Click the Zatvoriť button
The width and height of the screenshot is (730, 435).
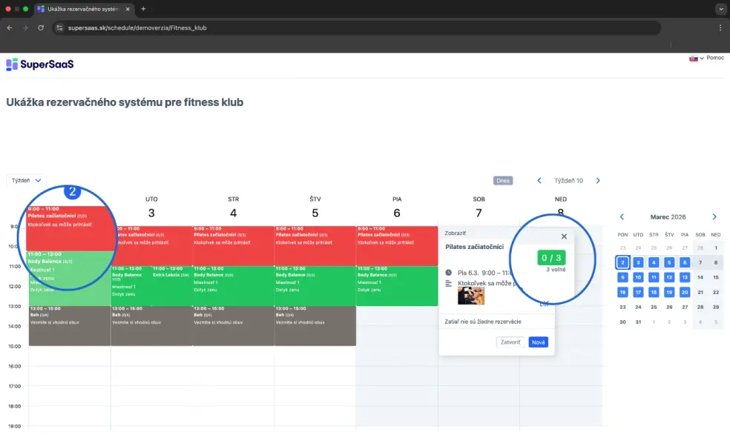pyautogui.click(x=510, y=342)
